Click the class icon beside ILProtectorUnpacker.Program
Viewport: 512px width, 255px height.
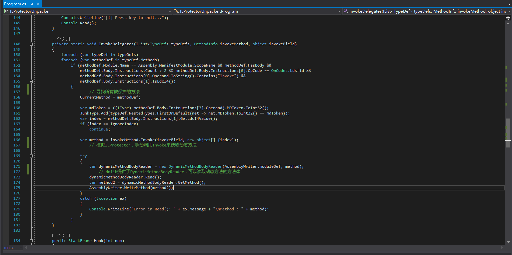point(177,11)
